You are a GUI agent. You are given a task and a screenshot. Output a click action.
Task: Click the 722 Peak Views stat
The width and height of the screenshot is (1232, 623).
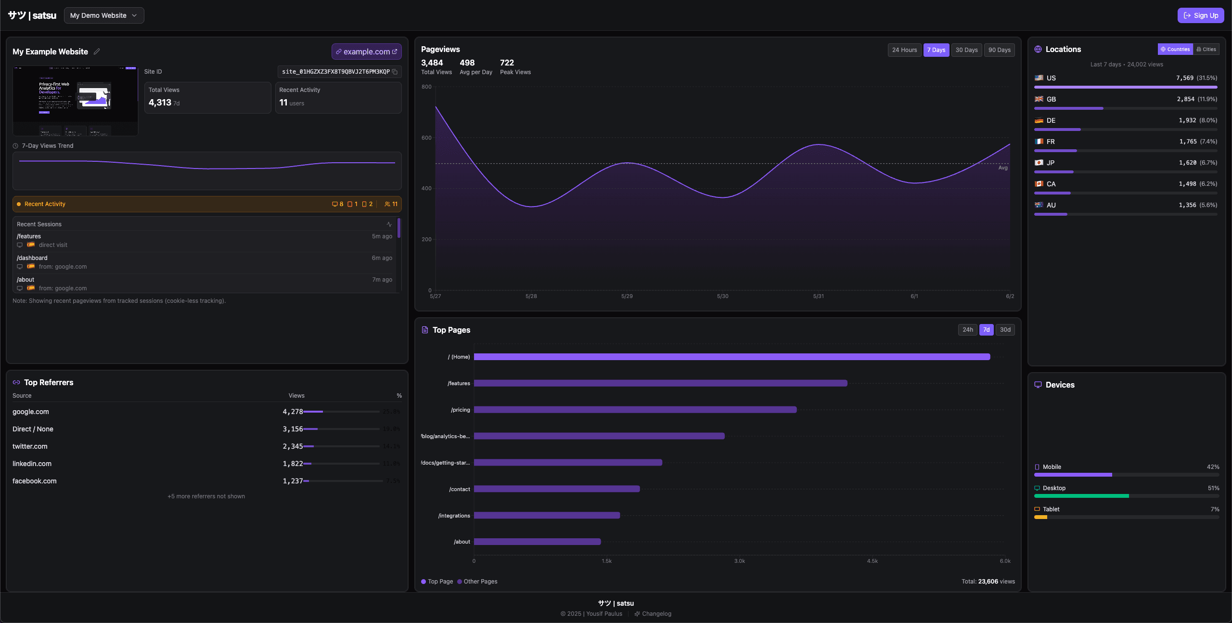click(x=515, y=67)
